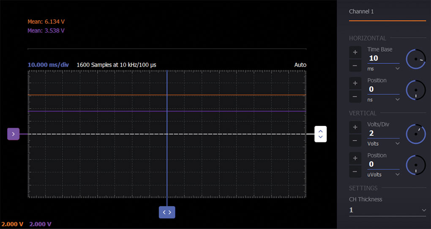Decrease horizontal Position with minus button
431x229 pixels.
[x=355, y=96]
